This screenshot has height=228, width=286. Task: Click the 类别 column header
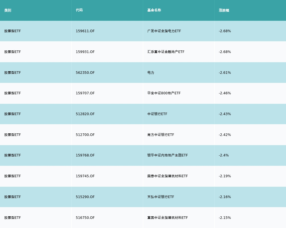[x=8, y=10]
